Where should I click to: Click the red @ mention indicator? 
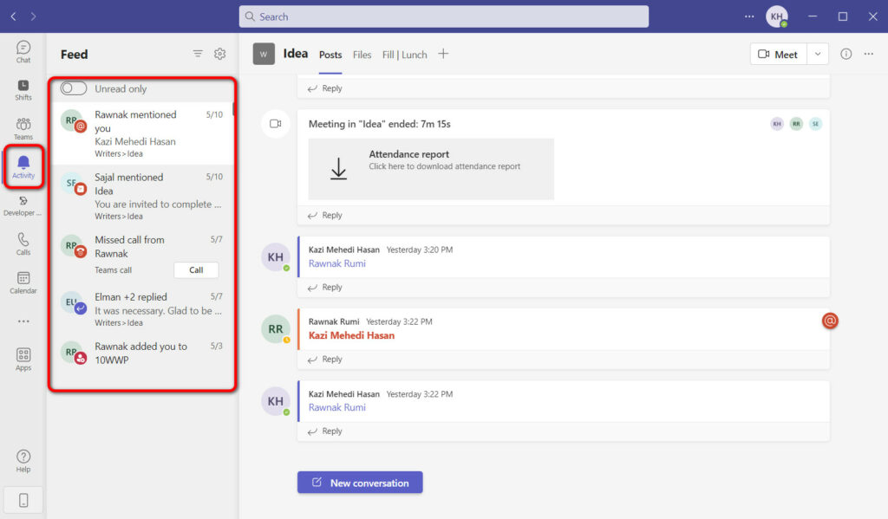(x=830, y=321)
